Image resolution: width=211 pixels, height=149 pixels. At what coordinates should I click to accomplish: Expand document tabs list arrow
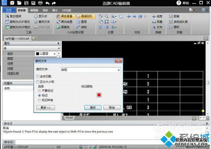click(x=206, y=39)
